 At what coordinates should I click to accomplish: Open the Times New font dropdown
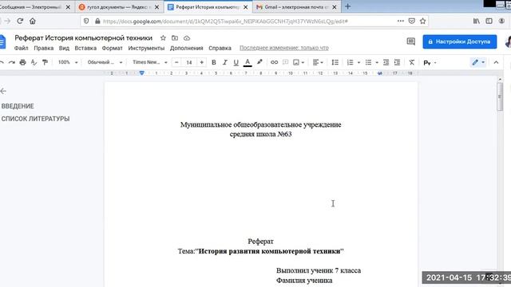click(x=150, y=62)
